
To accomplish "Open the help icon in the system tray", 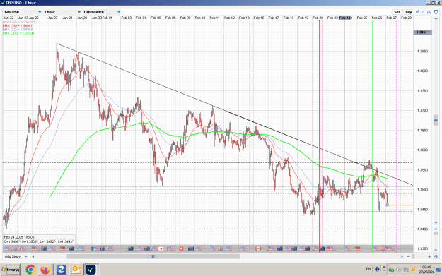I will click(x=377, y=269).
